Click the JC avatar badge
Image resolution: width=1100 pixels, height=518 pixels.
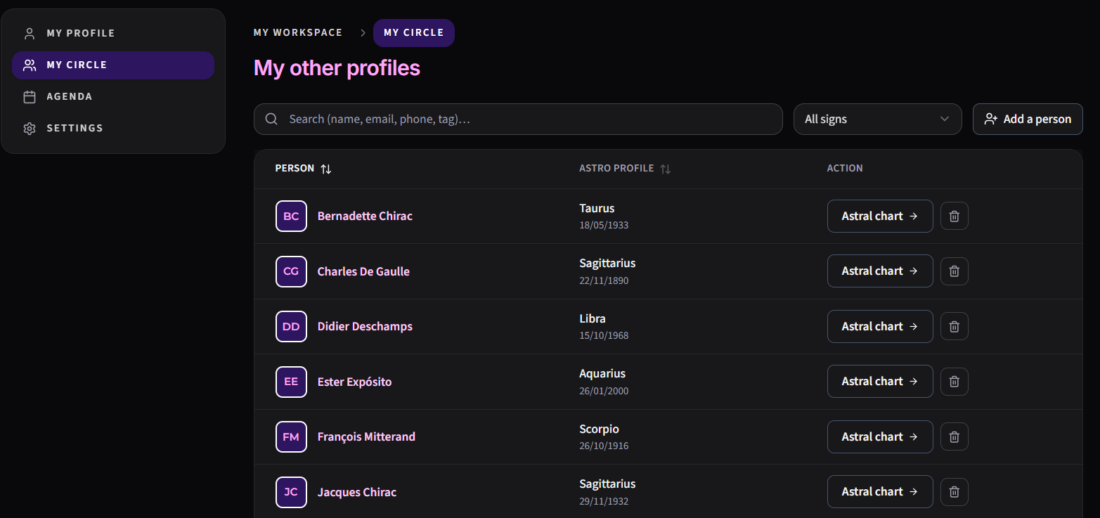291,492
